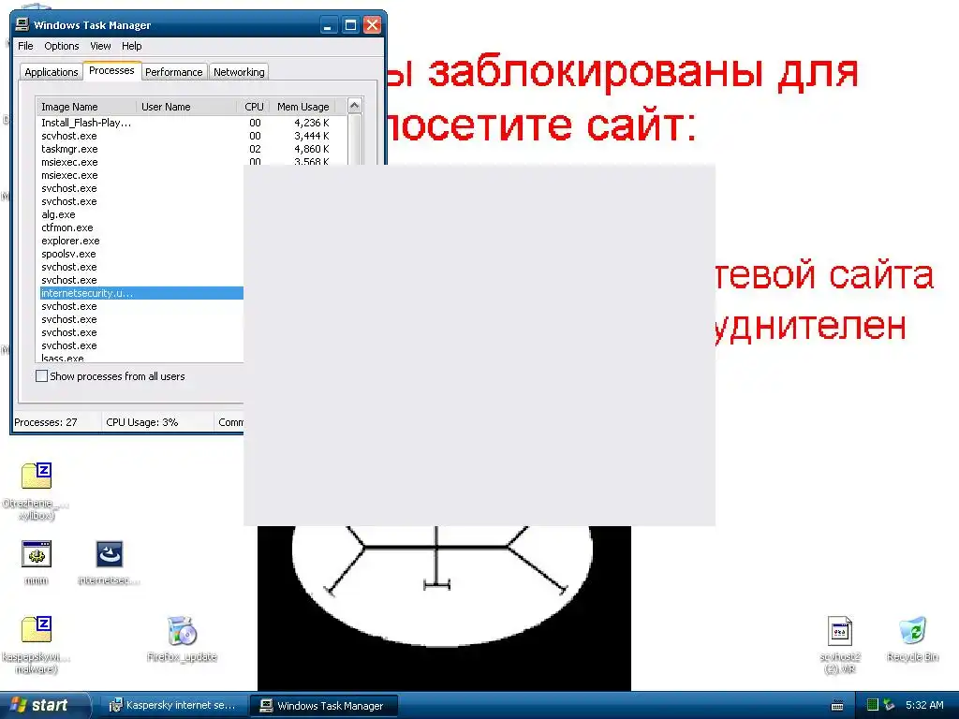This screenshot has height=719, width=959.
Task: Sort by the Image Name column
Action: (x=86, y=107)
